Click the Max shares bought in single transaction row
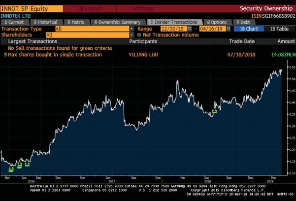 [x=148, y=55]
